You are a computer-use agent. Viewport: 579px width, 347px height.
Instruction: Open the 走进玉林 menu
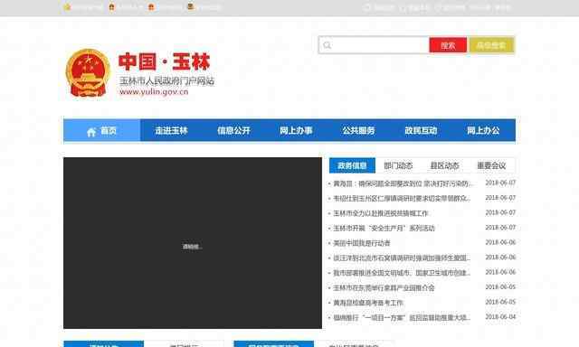(x=171, y=130)
